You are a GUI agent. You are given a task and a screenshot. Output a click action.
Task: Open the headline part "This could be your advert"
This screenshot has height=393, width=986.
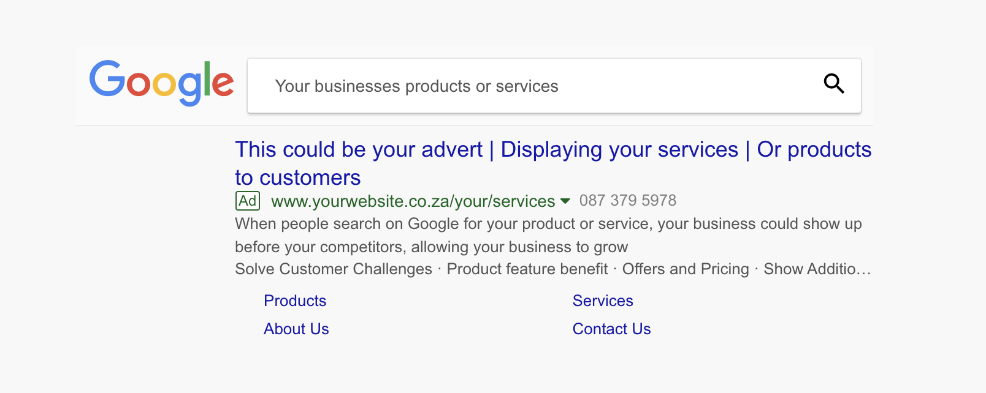(x=359, y=150)
